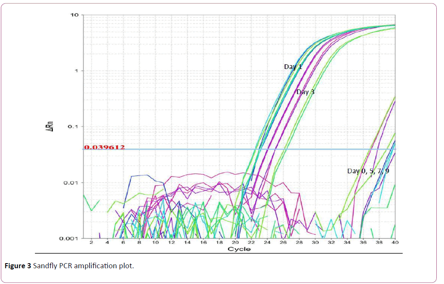The width and height of the screenshot is (444, 284).
Task: Select the y-axis tick label 0.1
Action: coord(73,126)
